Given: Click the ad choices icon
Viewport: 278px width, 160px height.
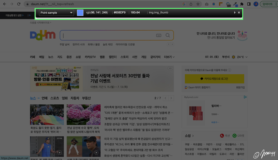Looking at the screenshot, I should (245, 97).
